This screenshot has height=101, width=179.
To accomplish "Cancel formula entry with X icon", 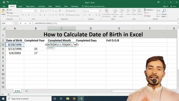I will tap(20, 23).
